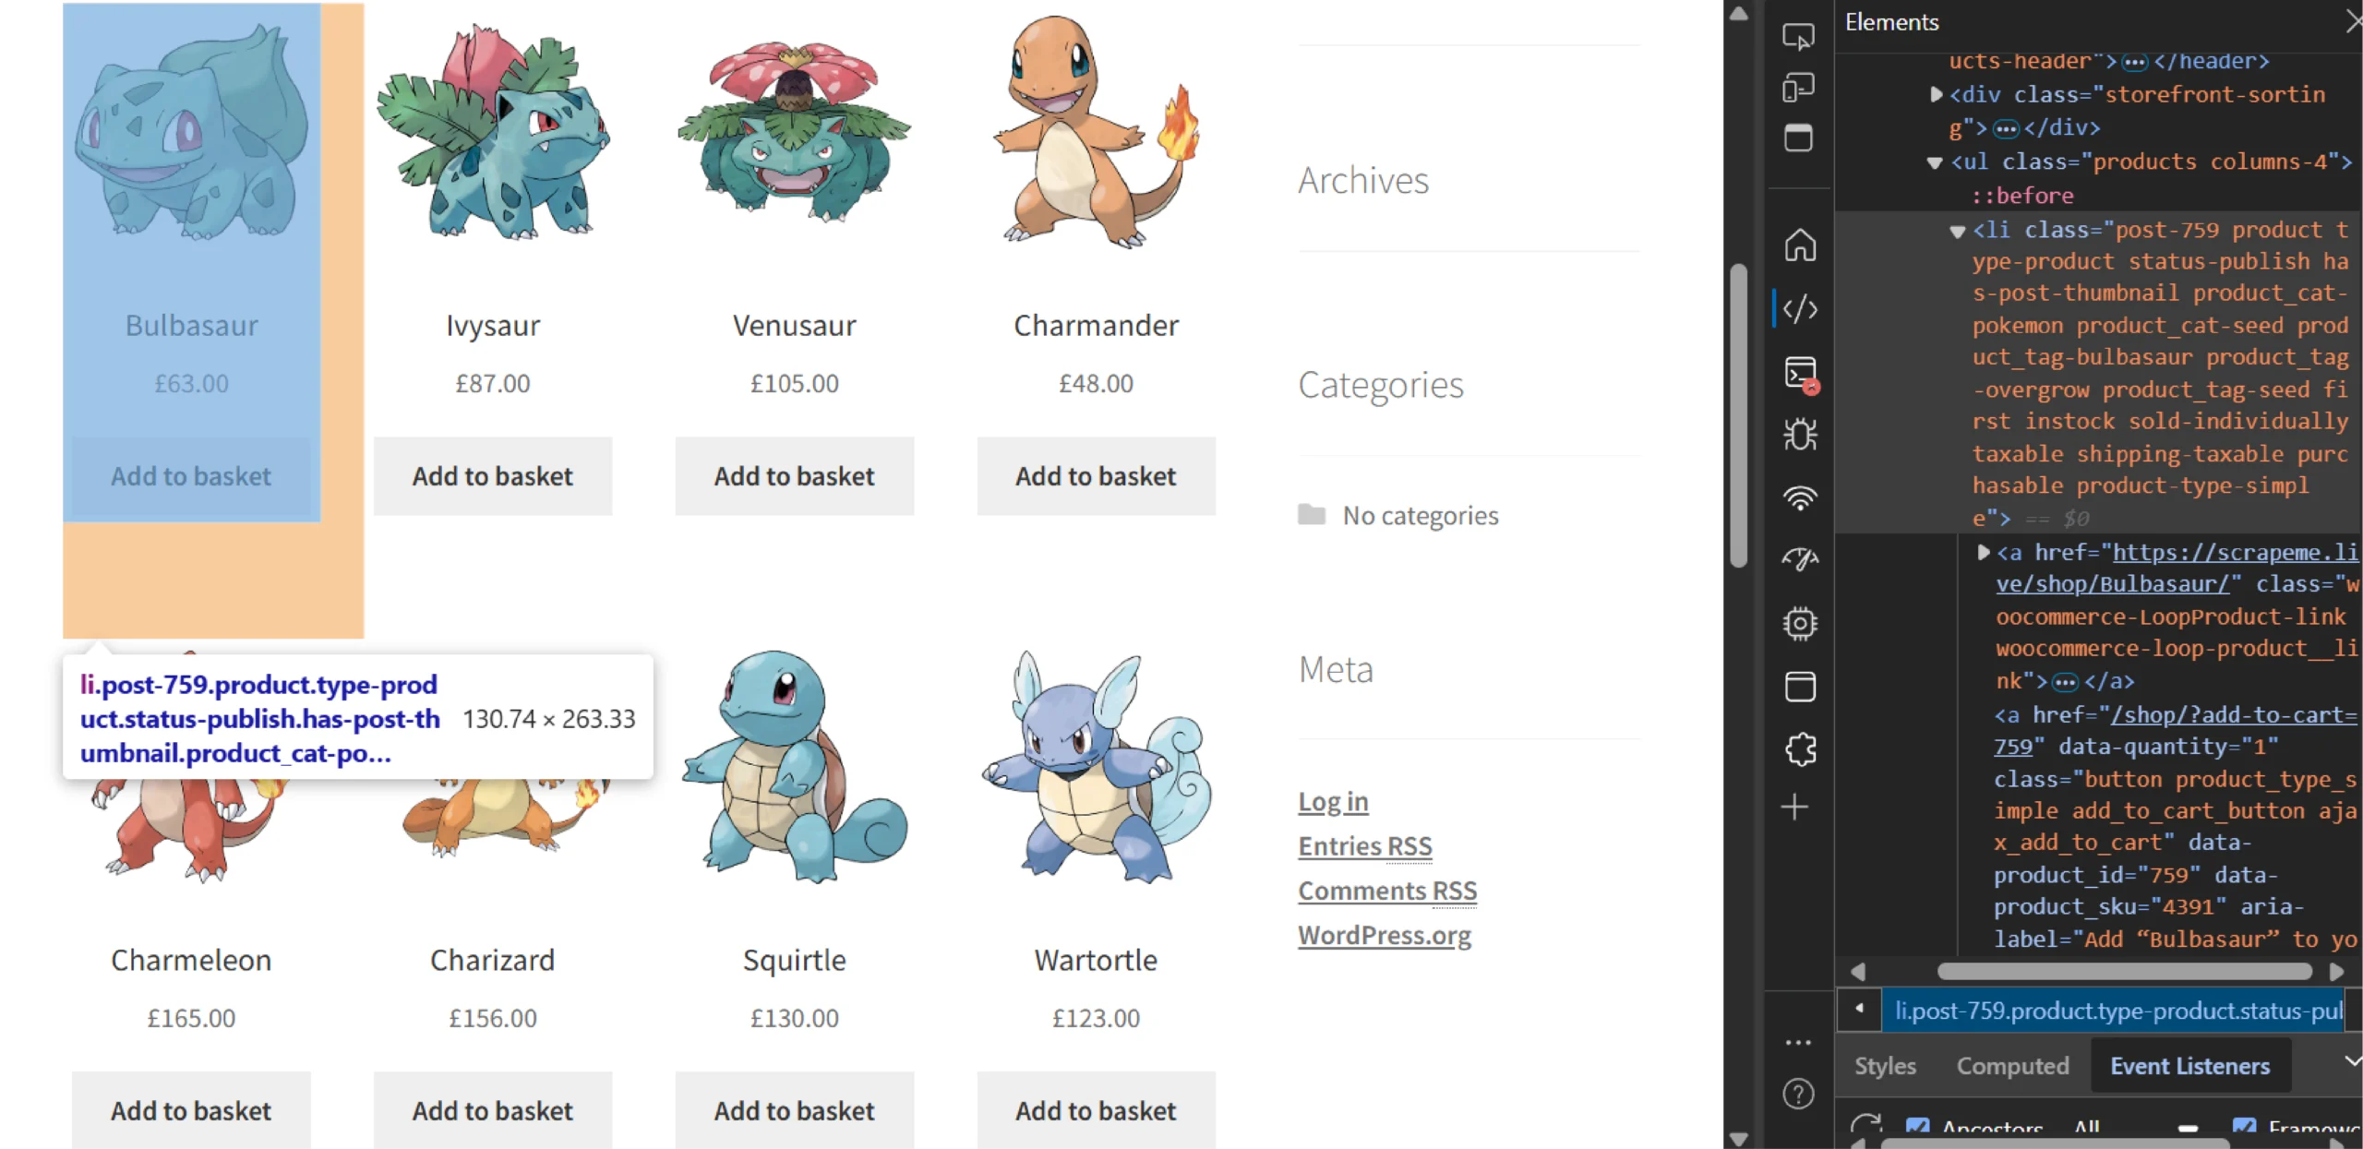Visit the WordPress.org link

tap(1384, 935)
